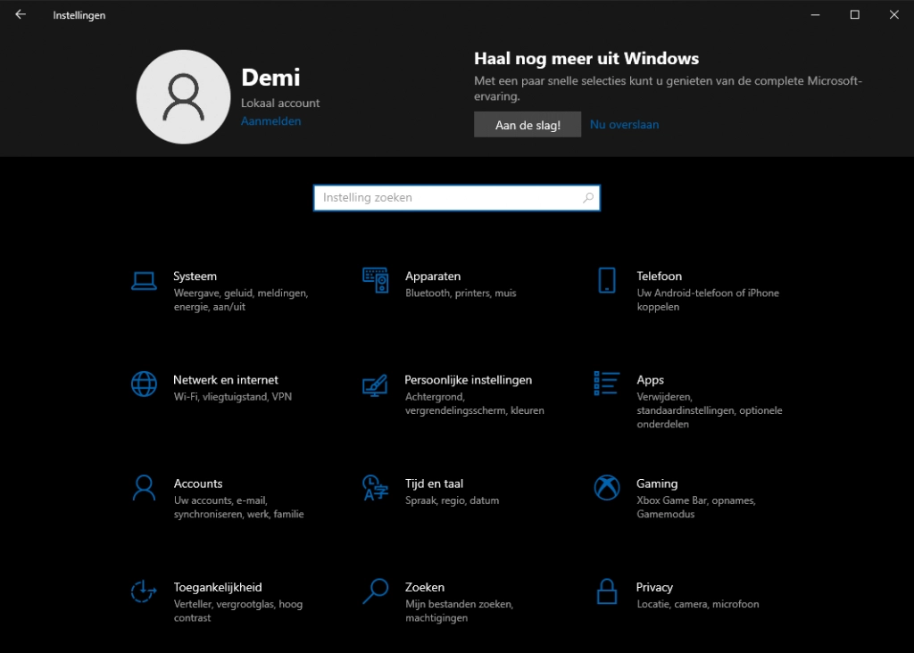Click the Accounts person icon
Viewport: 914px width, 653px height.
coord(144,488)
